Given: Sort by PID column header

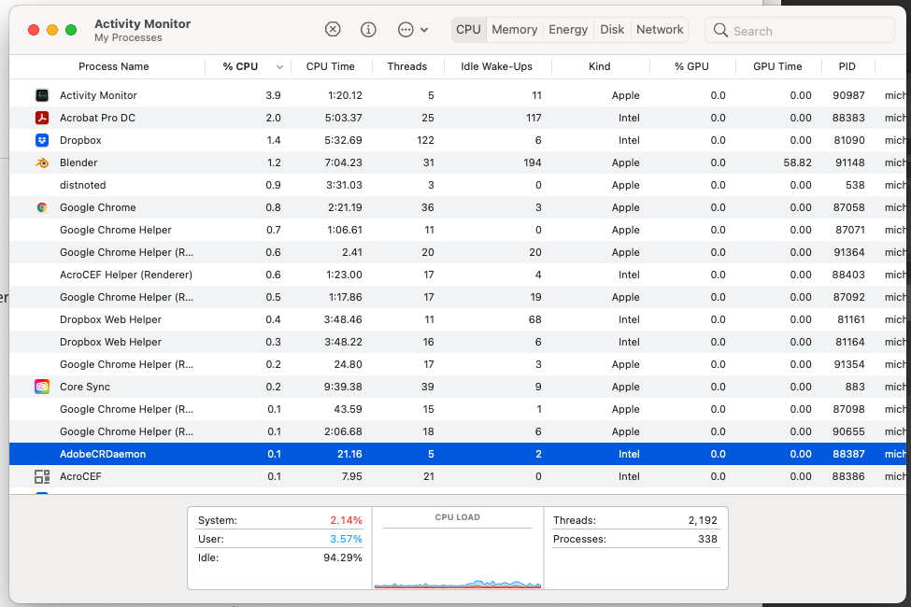Looking at the screenshot, I should point(847,67).
